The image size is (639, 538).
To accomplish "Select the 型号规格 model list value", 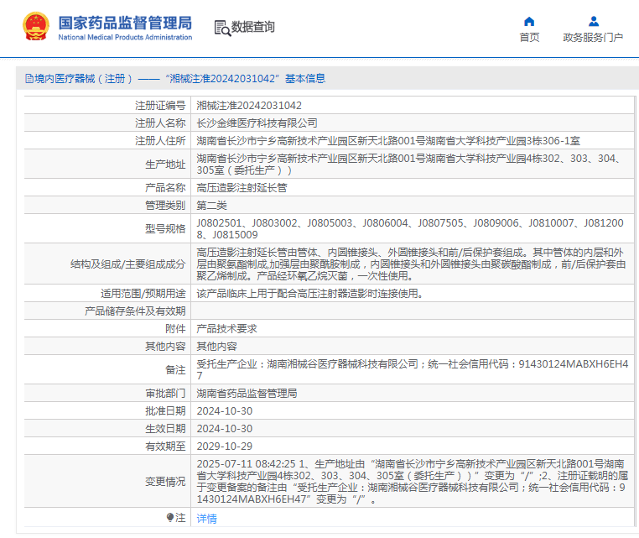I will pyautogui.click(x=410, y=228).
